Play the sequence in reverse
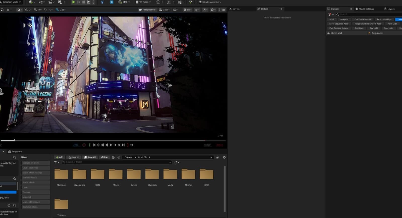This screenshot has width=402, height=218. (107, 145)
